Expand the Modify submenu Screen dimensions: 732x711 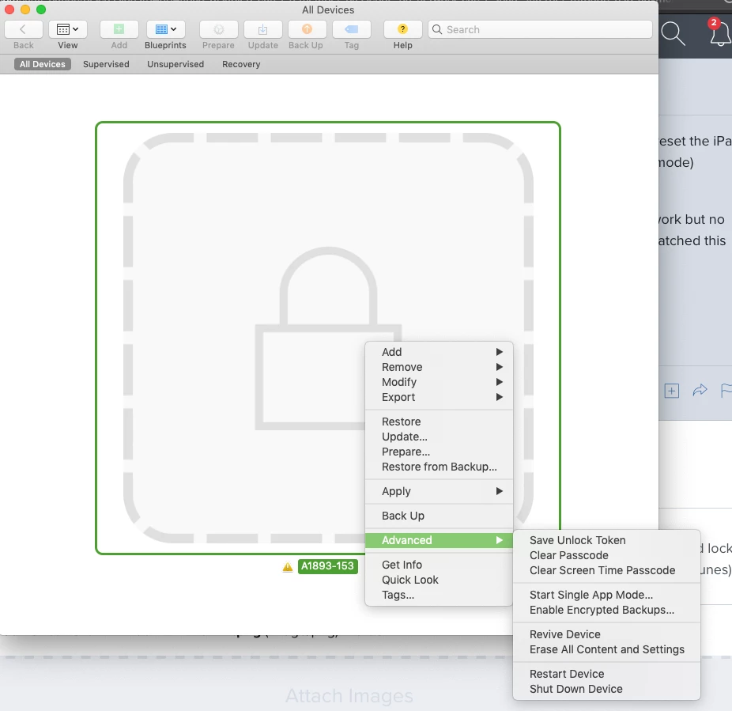[439, 382]
